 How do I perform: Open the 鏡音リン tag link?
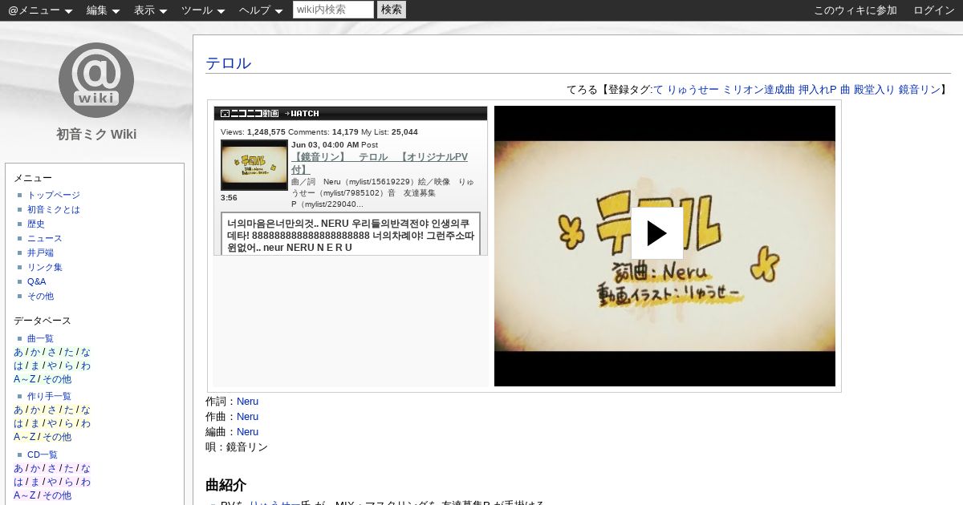click(x=919, y=90)
